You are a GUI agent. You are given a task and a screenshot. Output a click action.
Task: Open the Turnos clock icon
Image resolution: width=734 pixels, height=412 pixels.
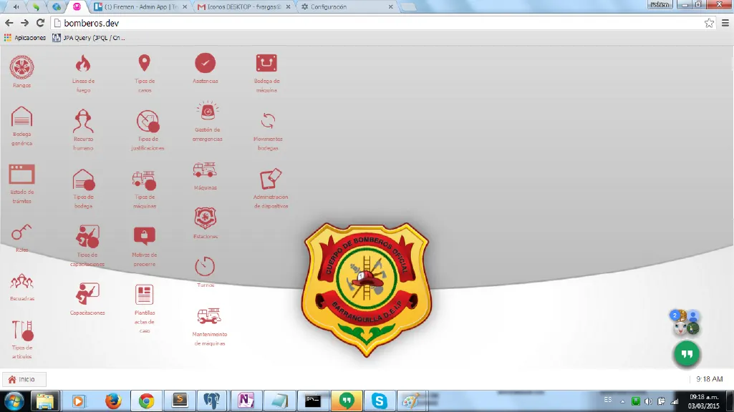point(205,267)
